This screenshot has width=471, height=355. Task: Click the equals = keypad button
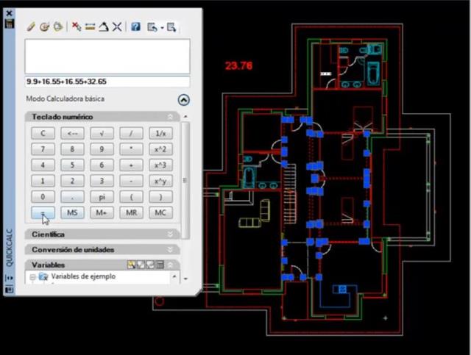click(x=43, y=212)
